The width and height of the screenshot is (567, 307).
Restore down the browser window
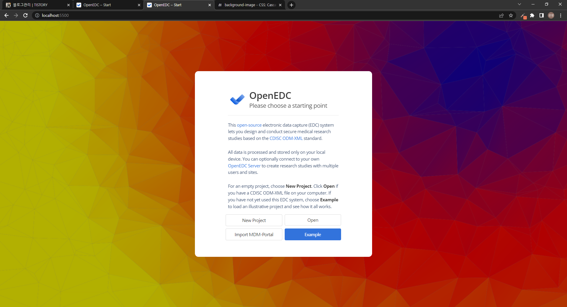pyautogui.click(x=547, y=4)
